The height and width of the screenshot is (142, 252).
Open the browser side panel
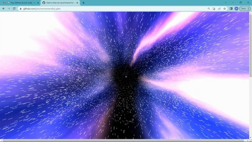(x=231, y=9)
